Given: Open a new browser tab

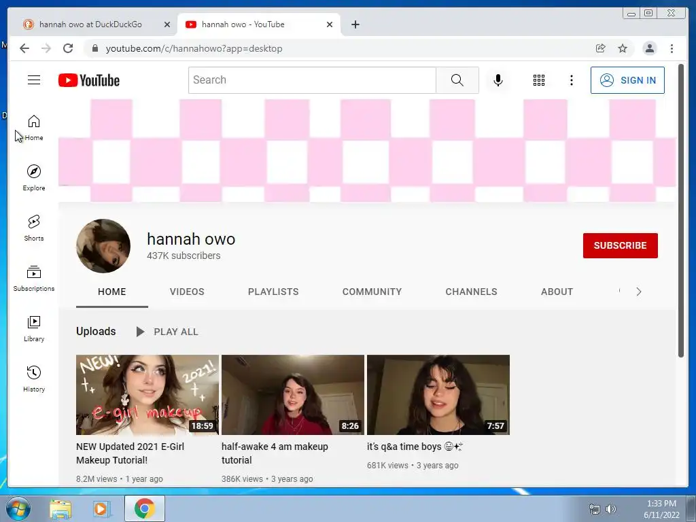Looking at the screenshot, I should (x=355, y=24).
